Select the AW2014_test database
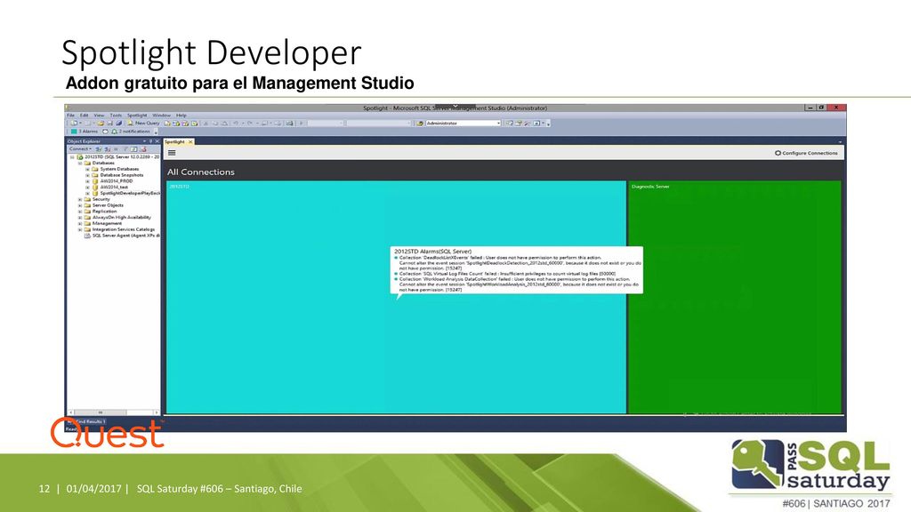The image size is (911, 512). pos(110,187)
